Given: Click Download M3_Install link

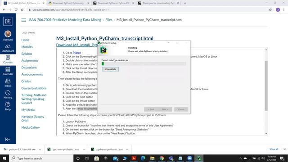Looking at the screenshot, I should (77, 45).
